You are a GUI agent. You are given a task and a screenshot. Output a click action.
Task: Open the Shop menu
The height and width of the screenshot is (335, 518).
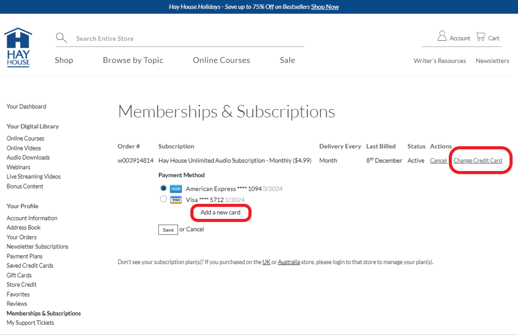click(x=64, y=60)
